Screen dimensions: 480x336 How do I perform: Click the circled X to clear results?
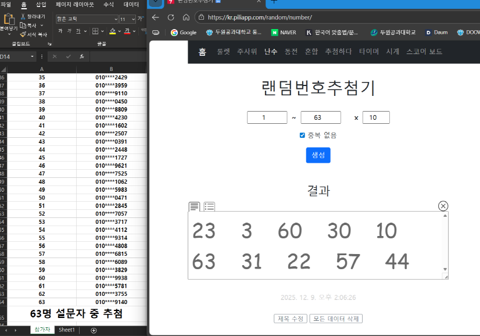[x=443, y=206]
